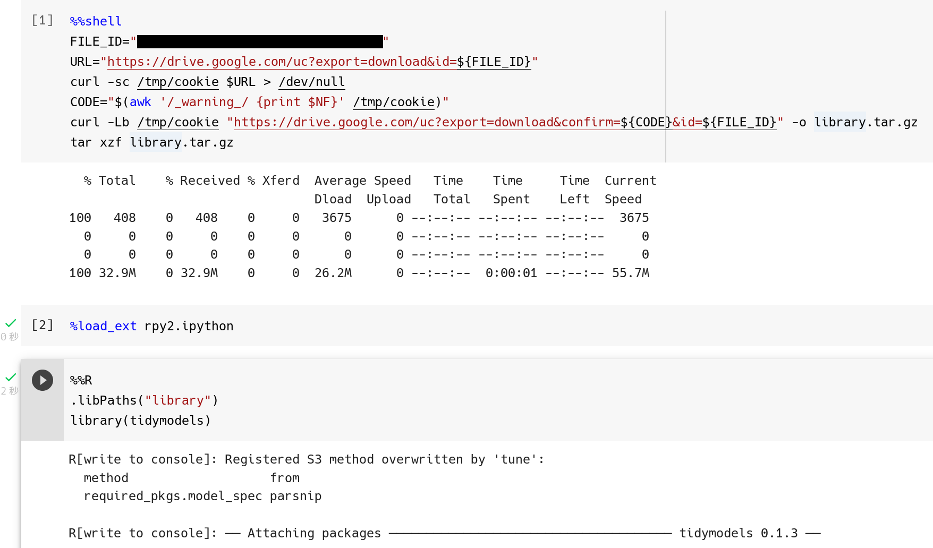
Task: Place cursor in the redacted FILE_ID value
Action: (260, 41)
